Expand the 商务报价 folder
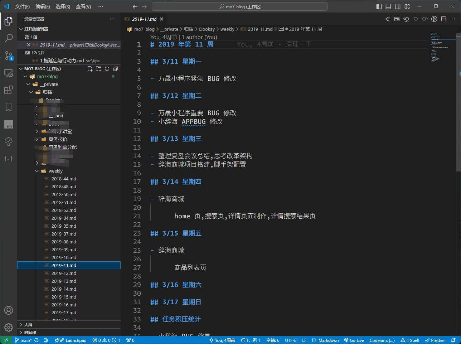Image resolution: width=461 pixels, height=344 pixels. 58,139
